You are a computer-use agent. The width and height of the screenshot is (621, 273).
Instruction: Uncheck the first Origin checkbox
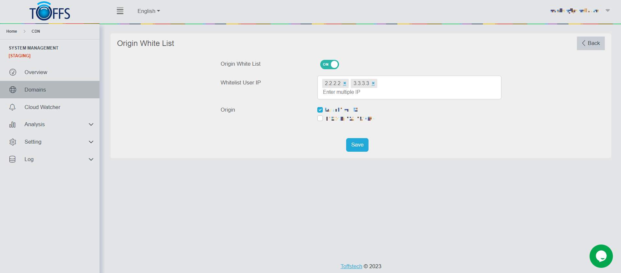pos(320,110)
